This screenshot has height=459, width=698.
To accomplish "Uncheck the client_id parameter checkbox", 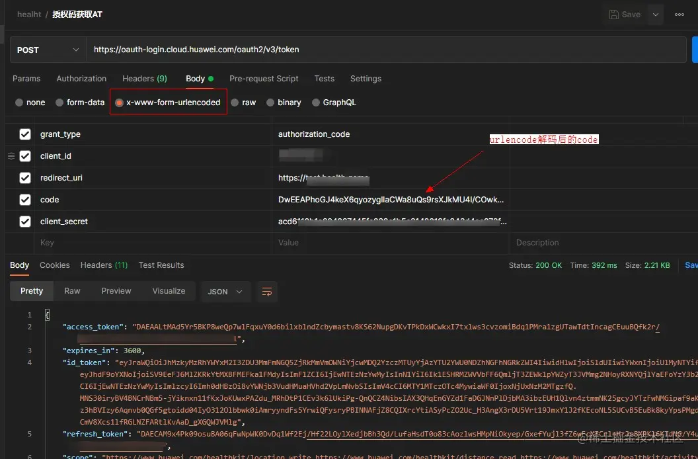I will point(25,156).
